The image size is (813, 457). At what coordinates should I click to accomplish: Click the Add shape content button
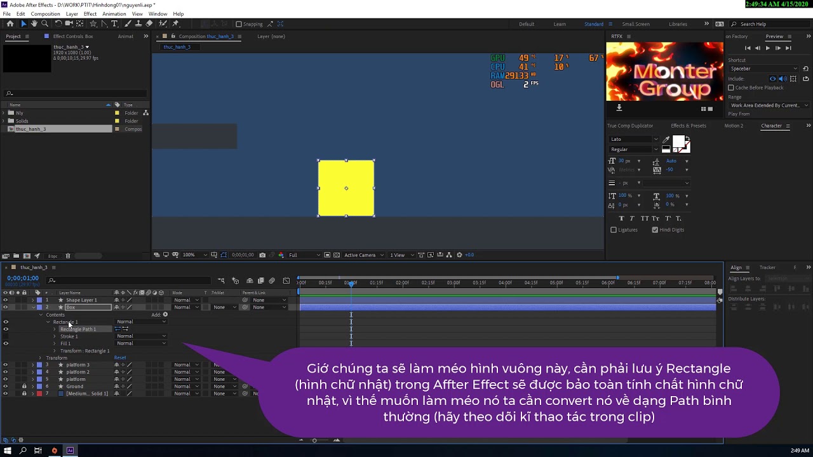(165, 314)
